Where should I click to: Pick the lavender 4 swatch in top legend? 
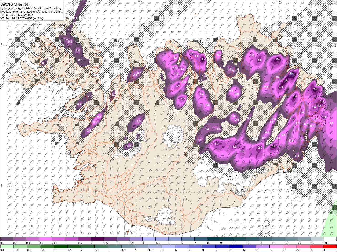(x=149, y=239)
